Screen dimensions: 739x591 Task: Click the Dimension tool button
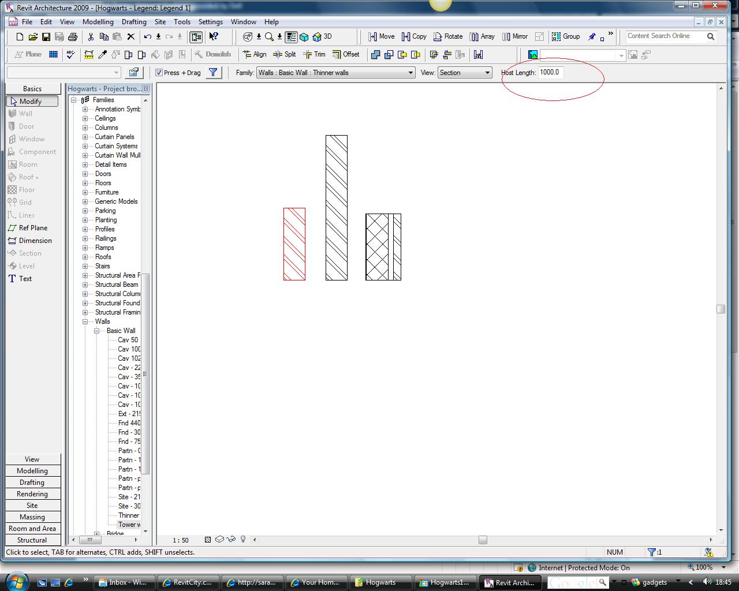click(x=35, y=241)
